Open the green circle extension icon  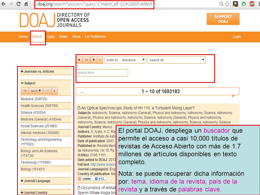[244, 4]
